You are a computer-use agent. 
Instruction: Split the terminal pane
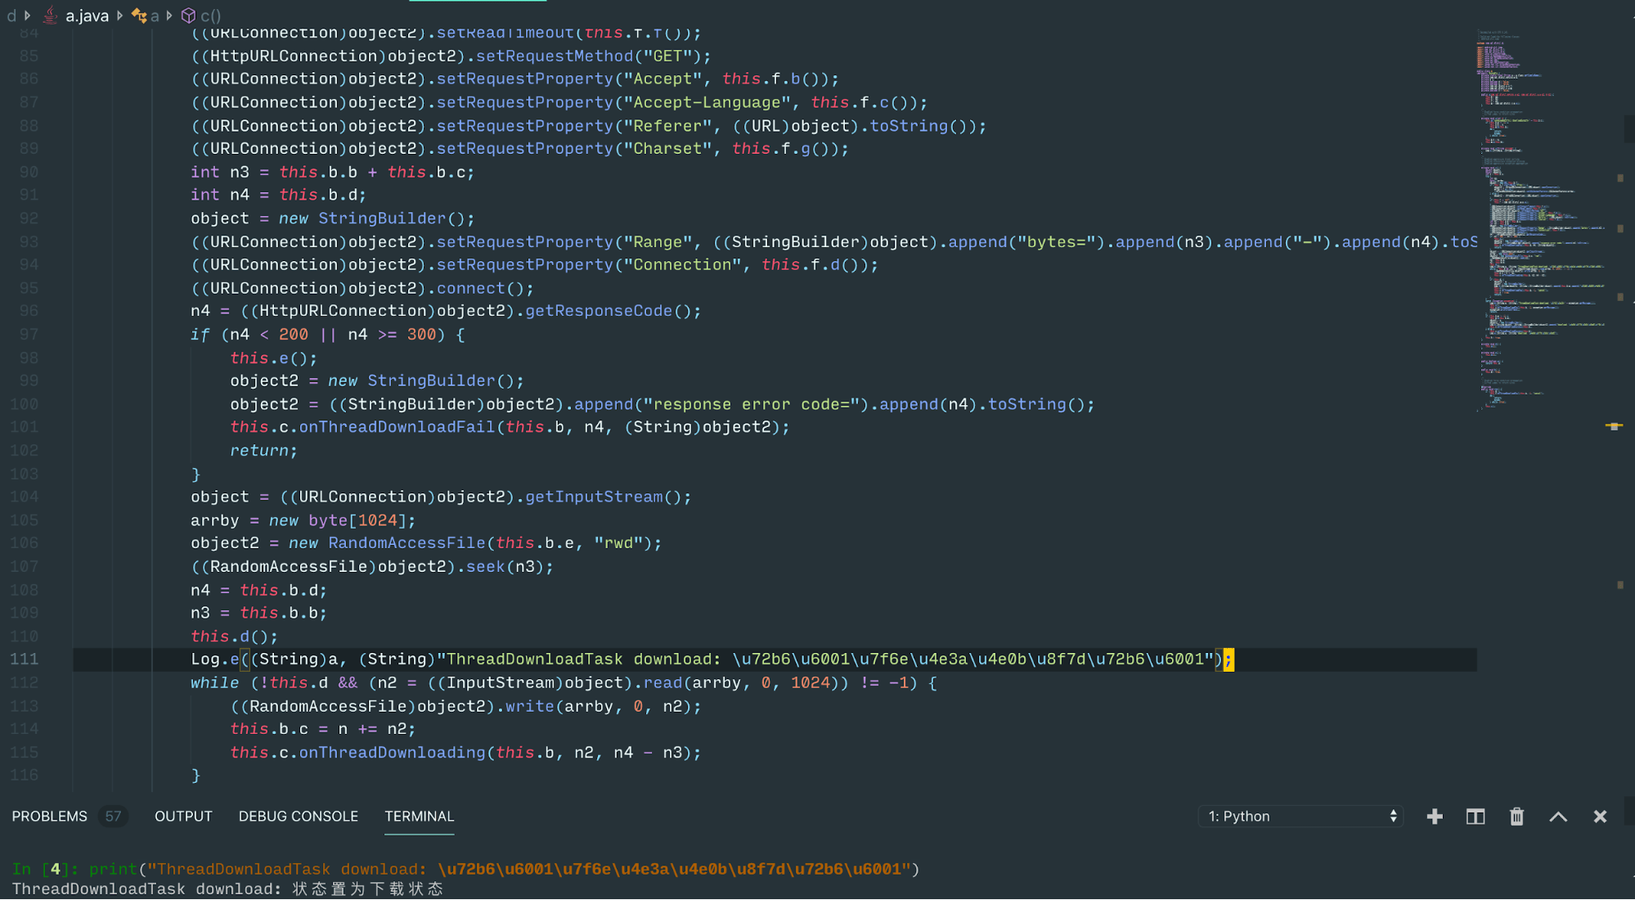pos(1476,817)
